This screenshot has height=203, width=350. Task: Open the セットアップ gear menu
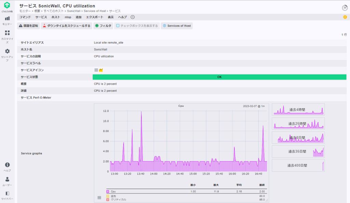pos(7,55)
